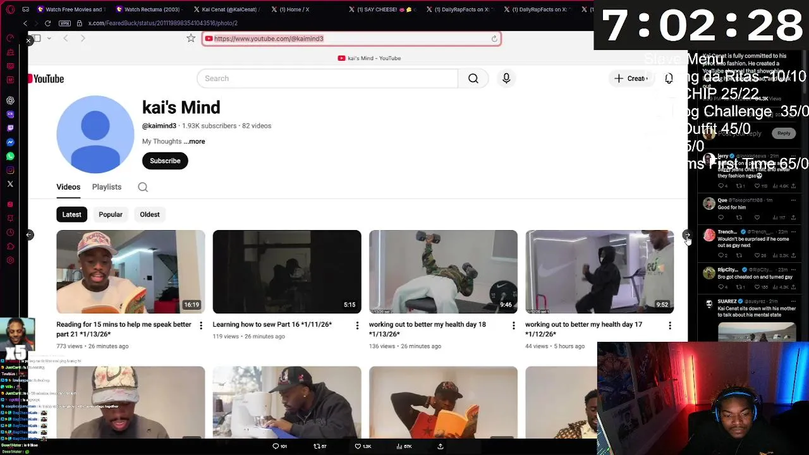Click @kaimind3 channel handle

pyautogui.click(x=159, y=126)
